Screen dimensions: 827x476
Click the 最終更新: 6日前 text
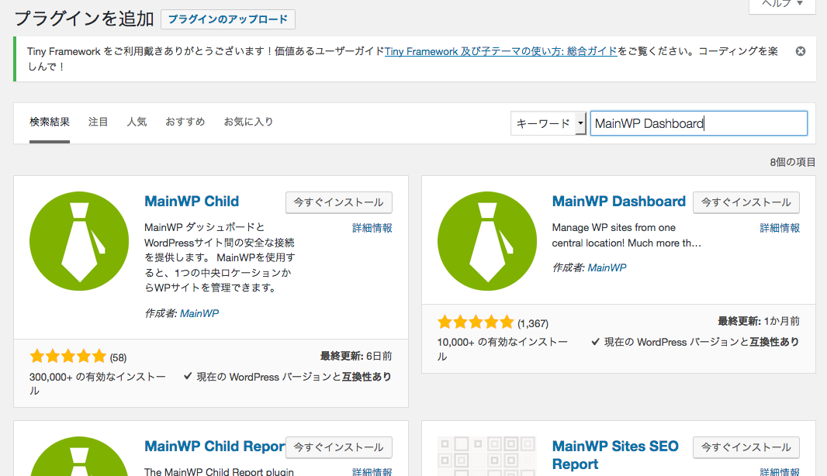click(356, 357)
